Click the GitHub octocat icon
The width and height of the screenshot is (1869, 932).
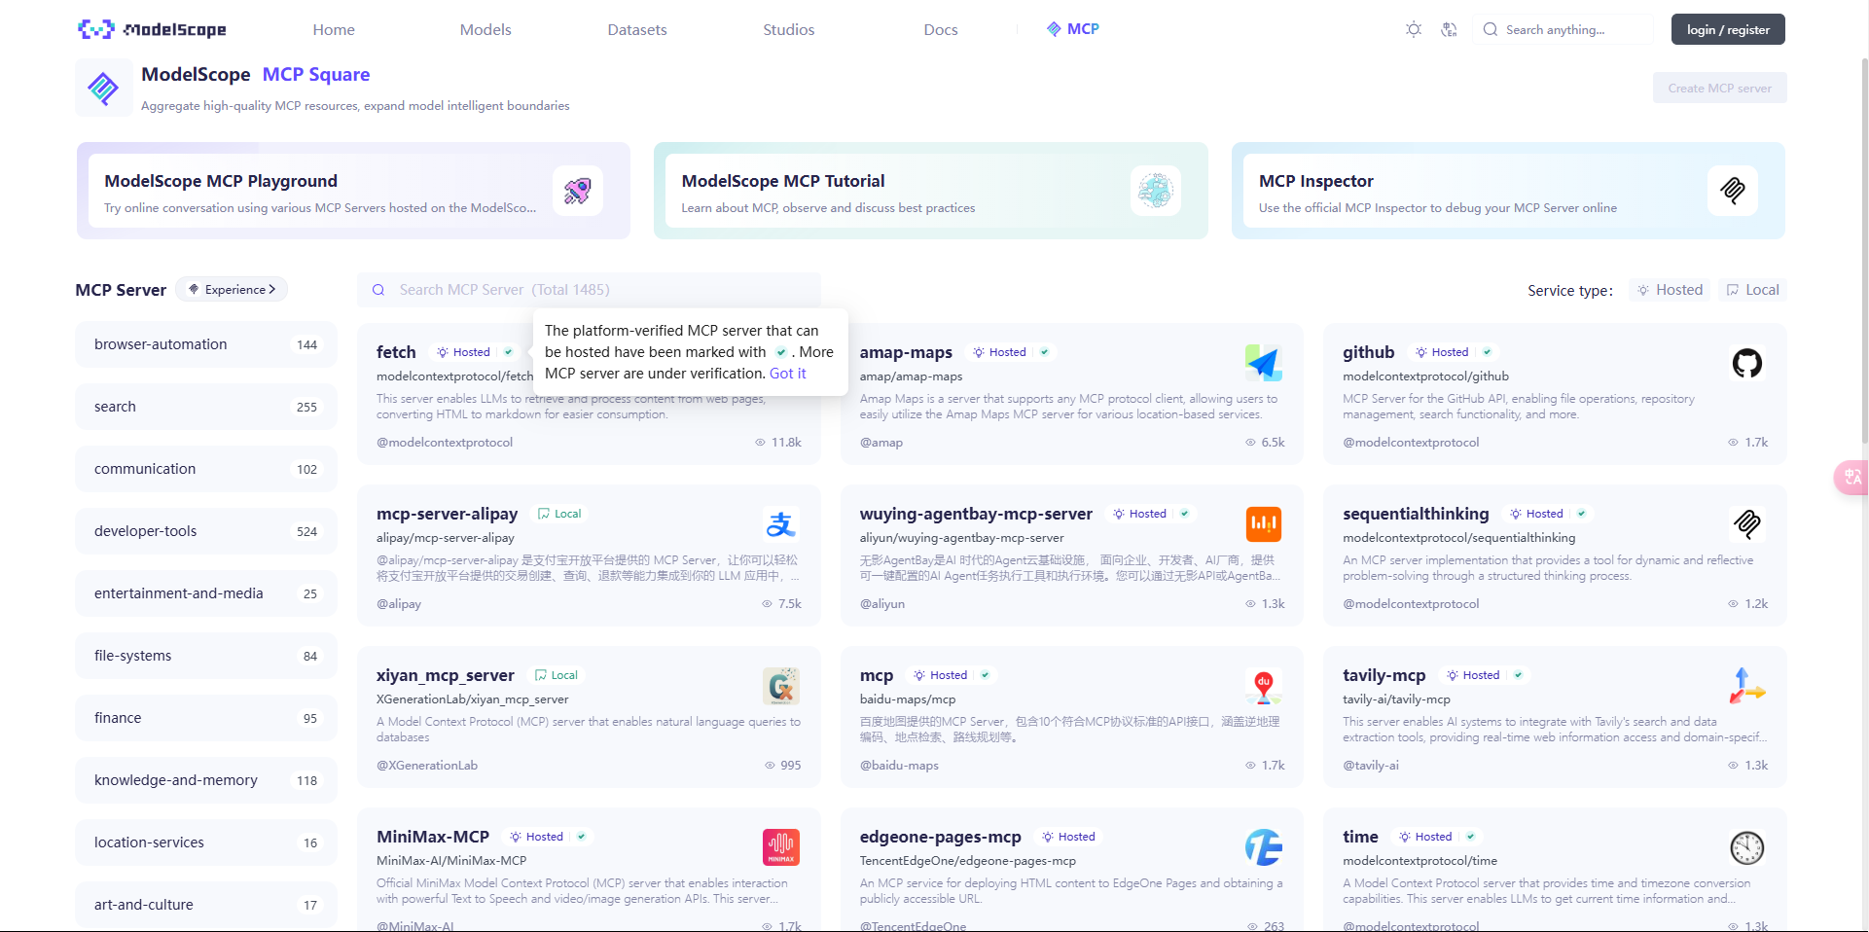(1747, 363)
